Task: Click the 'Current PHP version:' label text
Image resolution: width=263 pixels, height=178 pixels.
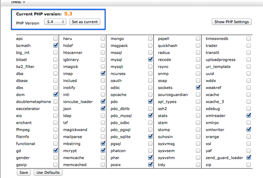Action: (39, 14)
